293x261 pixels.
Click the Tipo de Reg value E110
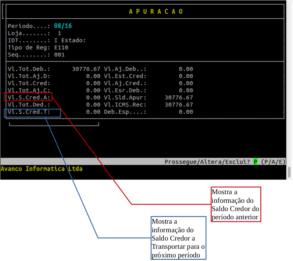click(x=61, y=47)
